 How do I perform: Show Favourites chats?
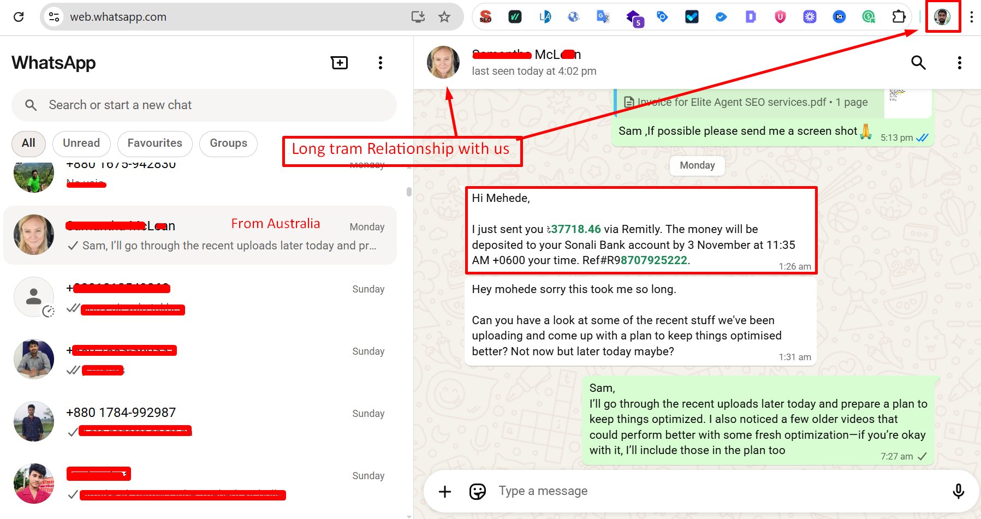point(154,144)
